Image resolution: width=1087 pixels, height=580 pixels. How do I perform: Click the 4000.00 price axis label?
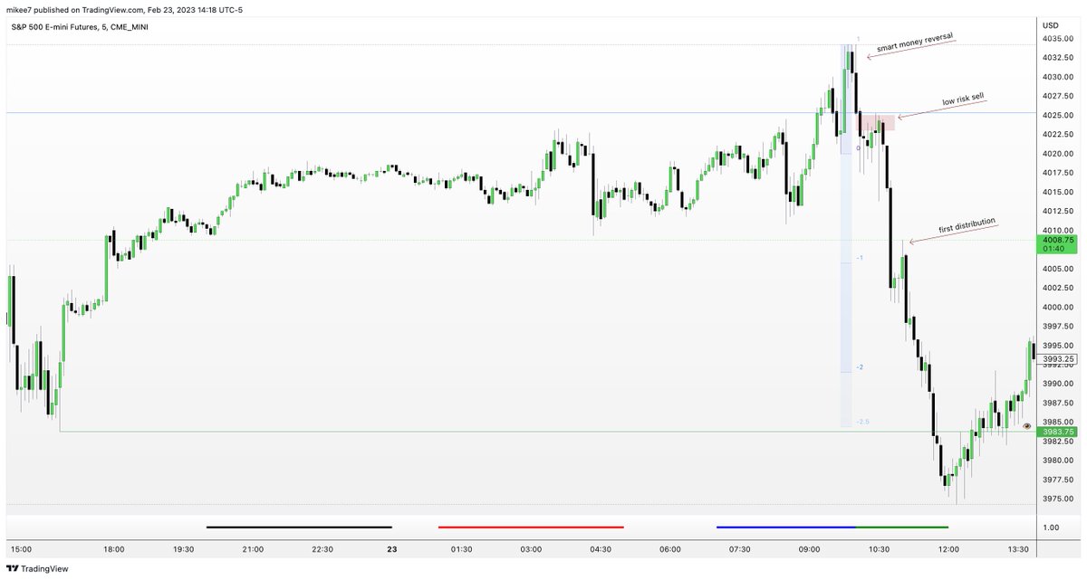(x=1057, y=308)
